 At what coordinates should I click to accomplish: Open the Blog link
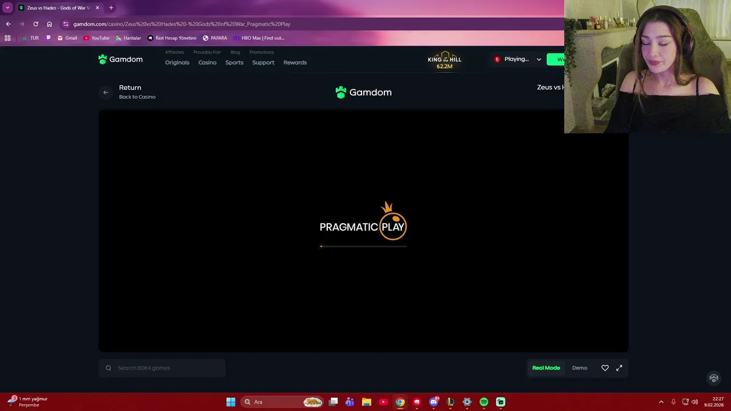(235, 53)
